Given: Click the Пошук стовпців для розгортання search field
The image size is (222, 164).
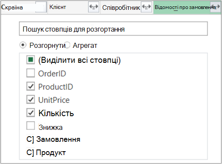Looking at the screenshot, I should pyautogui.click(x=113, y=29).
